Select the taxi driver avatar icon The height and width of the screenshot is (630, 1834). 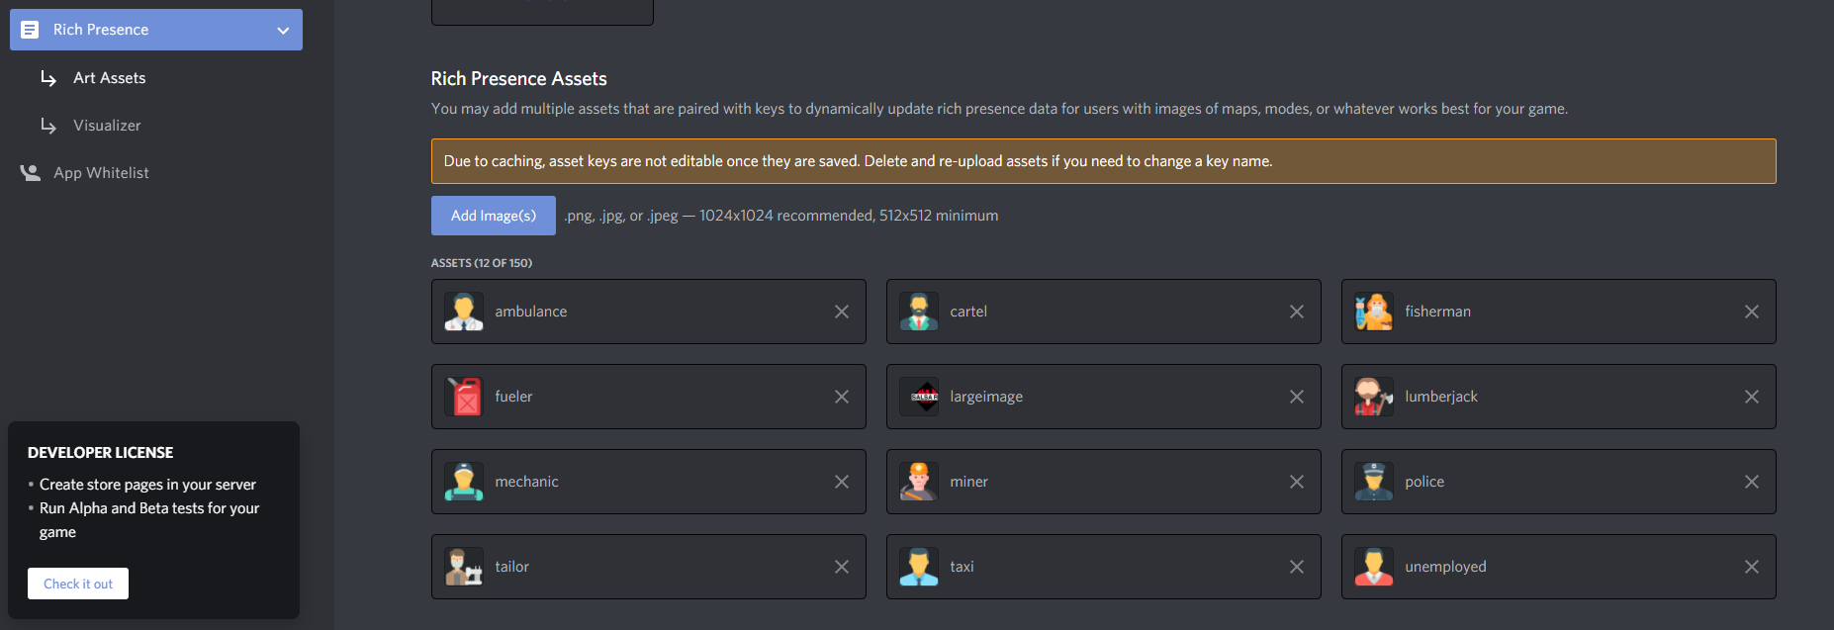click(x=919, y=567)
